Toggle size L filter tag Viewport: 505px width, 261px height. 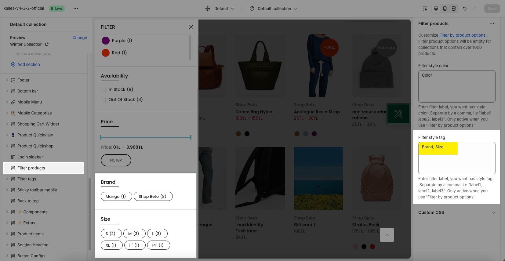pyautogui.click(x=157, y=234)
